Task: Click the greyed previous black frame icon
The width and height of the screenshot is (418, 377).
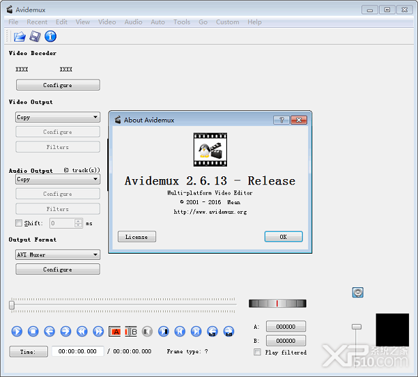Action: [x=147, y=332]
